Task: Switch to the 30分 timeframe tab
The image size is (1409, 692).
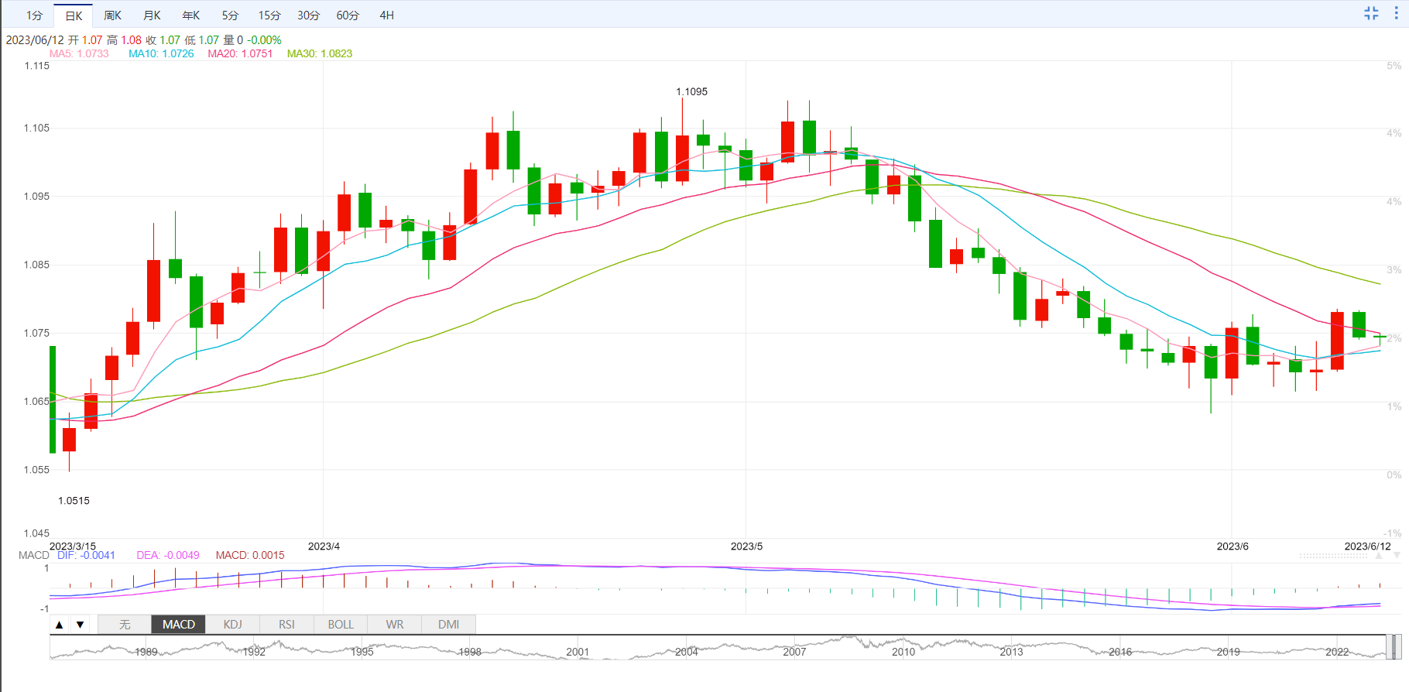Action: pyautogui.click(x=308, y=15)
